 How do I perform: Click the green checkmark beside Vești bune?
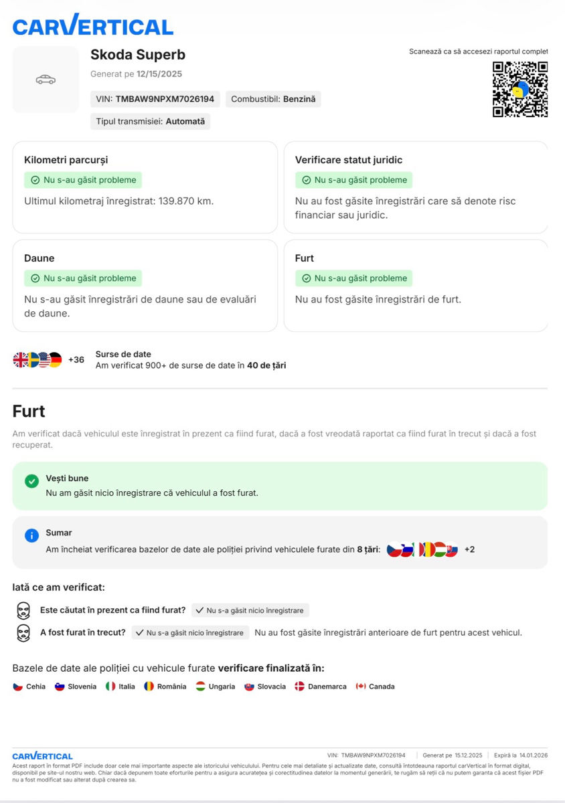[31, 480]
